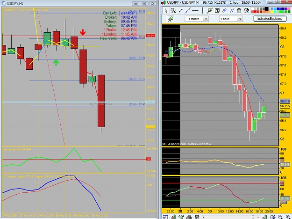
Task: Click the red 100 level tag in Momentum panel
Action: 149,159
